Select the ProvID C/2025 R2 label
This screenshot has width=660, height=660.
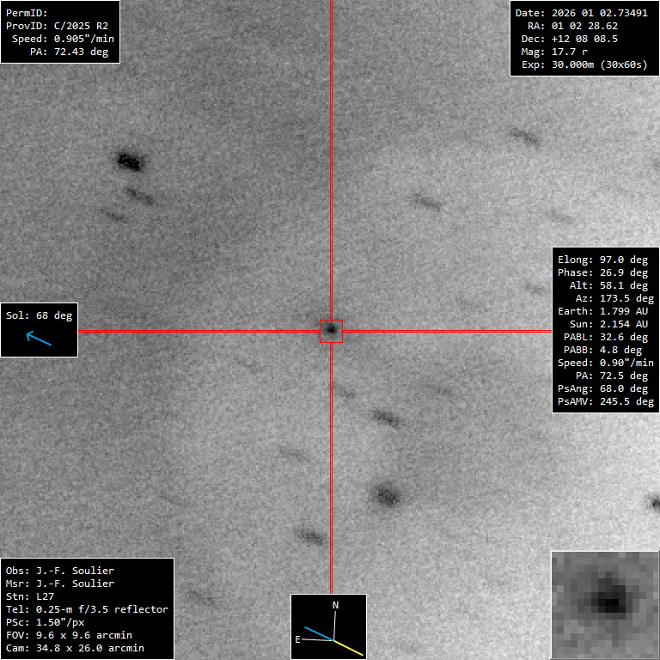57,26
